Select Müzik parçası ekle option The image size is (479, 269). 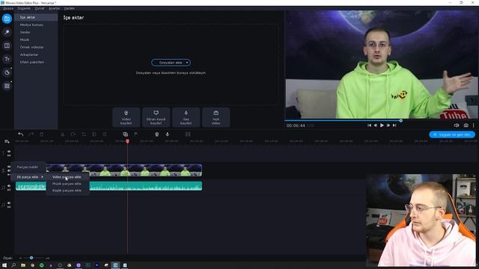pos(67,184)
